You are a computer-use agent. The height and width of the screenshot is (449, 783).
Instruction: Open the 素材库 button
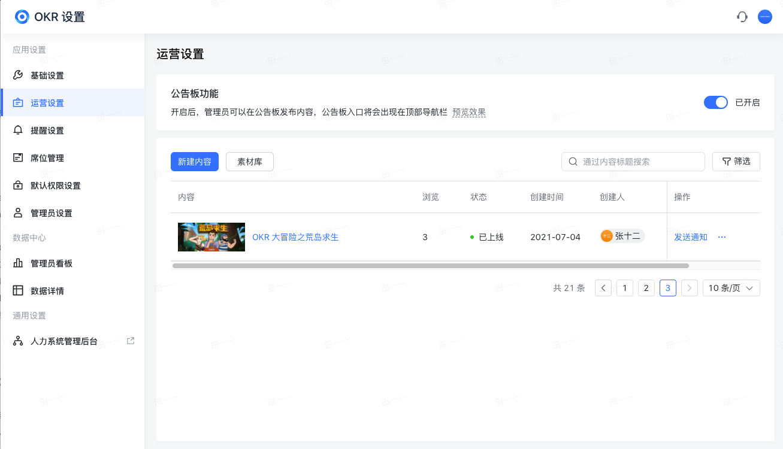click(250, 162)
